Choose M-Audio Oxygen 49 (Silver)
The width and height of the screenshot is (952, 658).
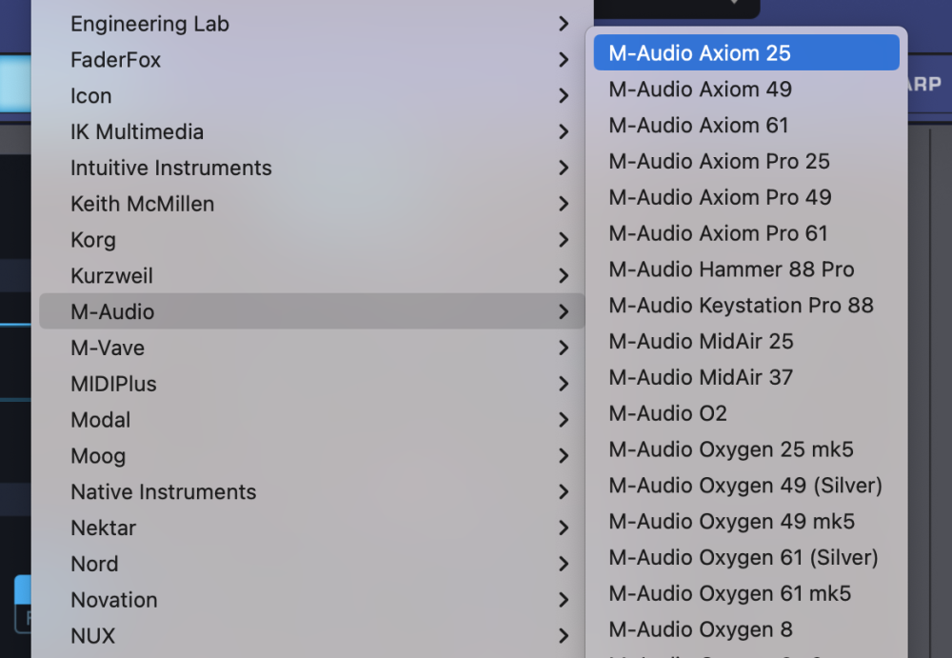[745, 486]
